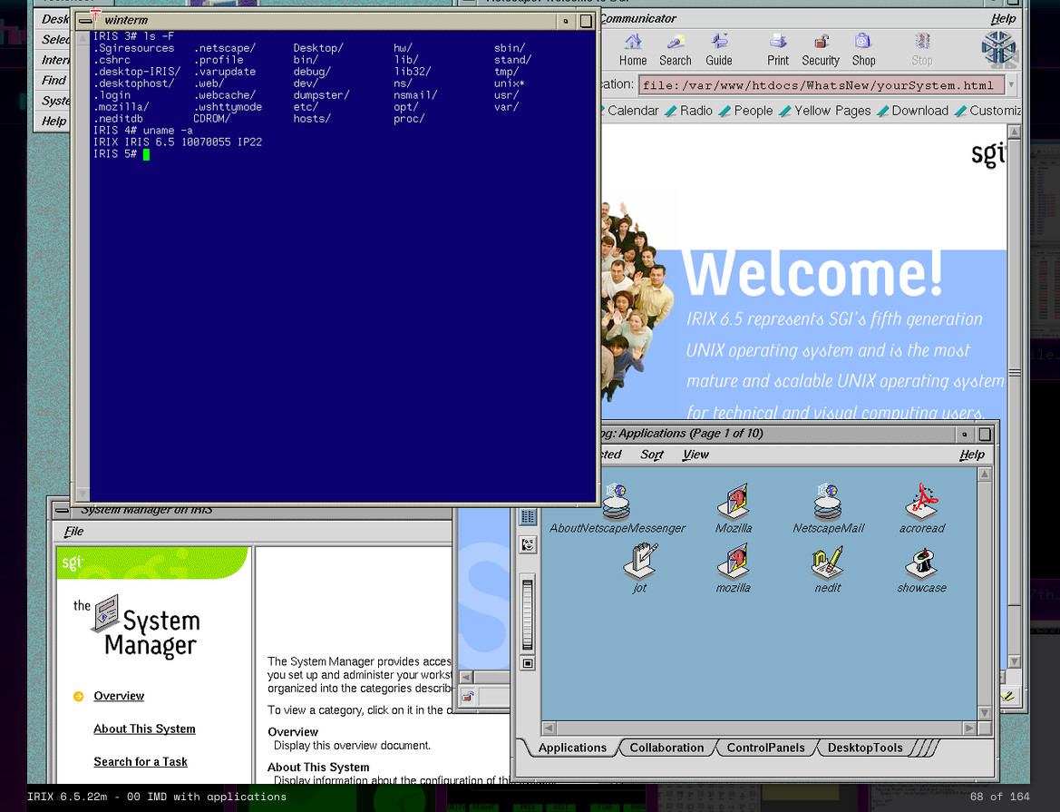1060x812 pixels.
Task: Open the winterm window menu button
Action: (86, 20)
